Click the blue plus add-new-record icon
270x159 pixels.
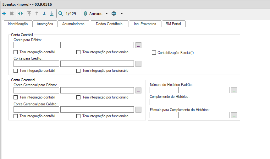(4, 13)
